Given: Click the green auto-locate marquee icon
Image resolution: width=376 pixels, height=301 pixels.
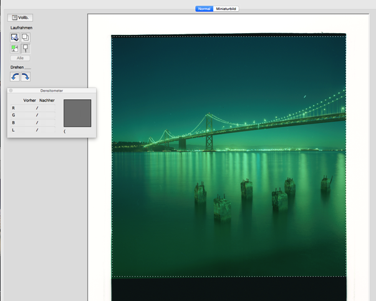Looking at the screenshot, I should click(x=15, y=48).
